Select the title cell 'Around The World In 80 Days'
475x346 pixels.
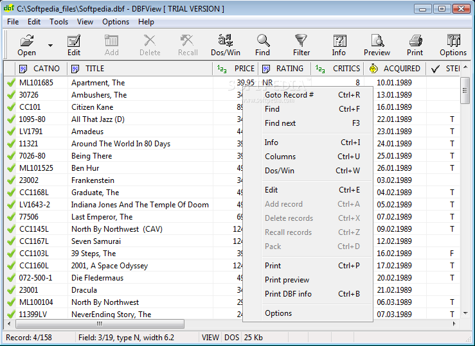click(140, 144)
